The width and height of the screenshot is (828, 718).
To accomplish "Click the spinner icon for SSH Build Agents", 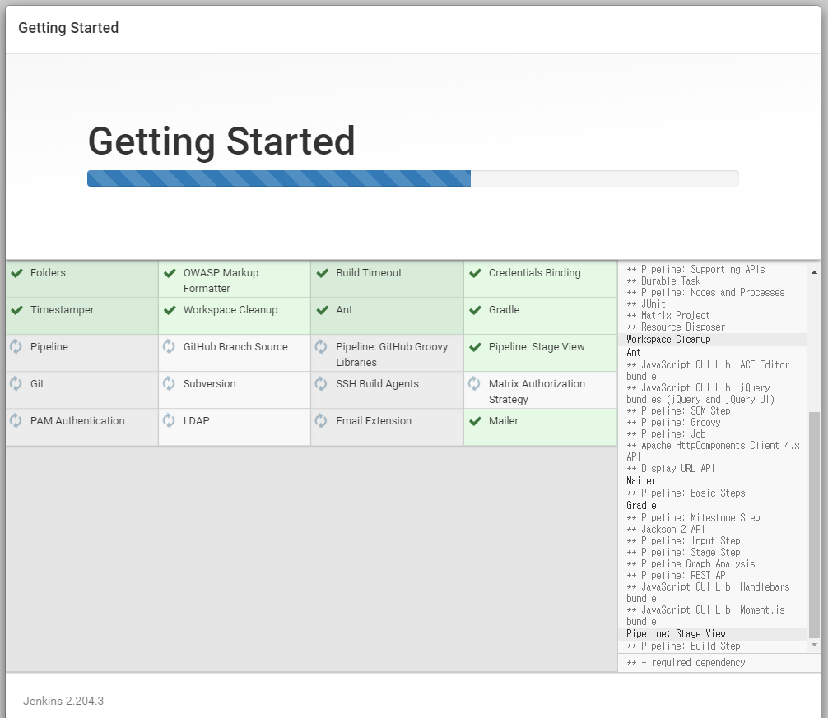I will click(321, 383).
